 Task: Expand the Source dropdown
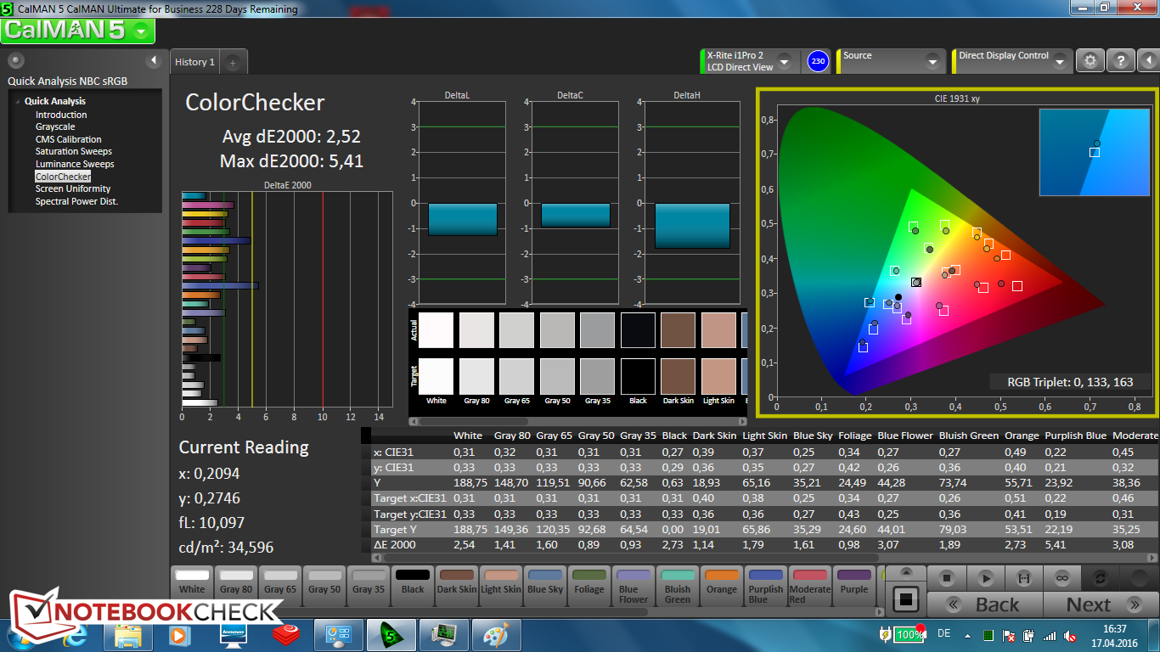[932, 62]
